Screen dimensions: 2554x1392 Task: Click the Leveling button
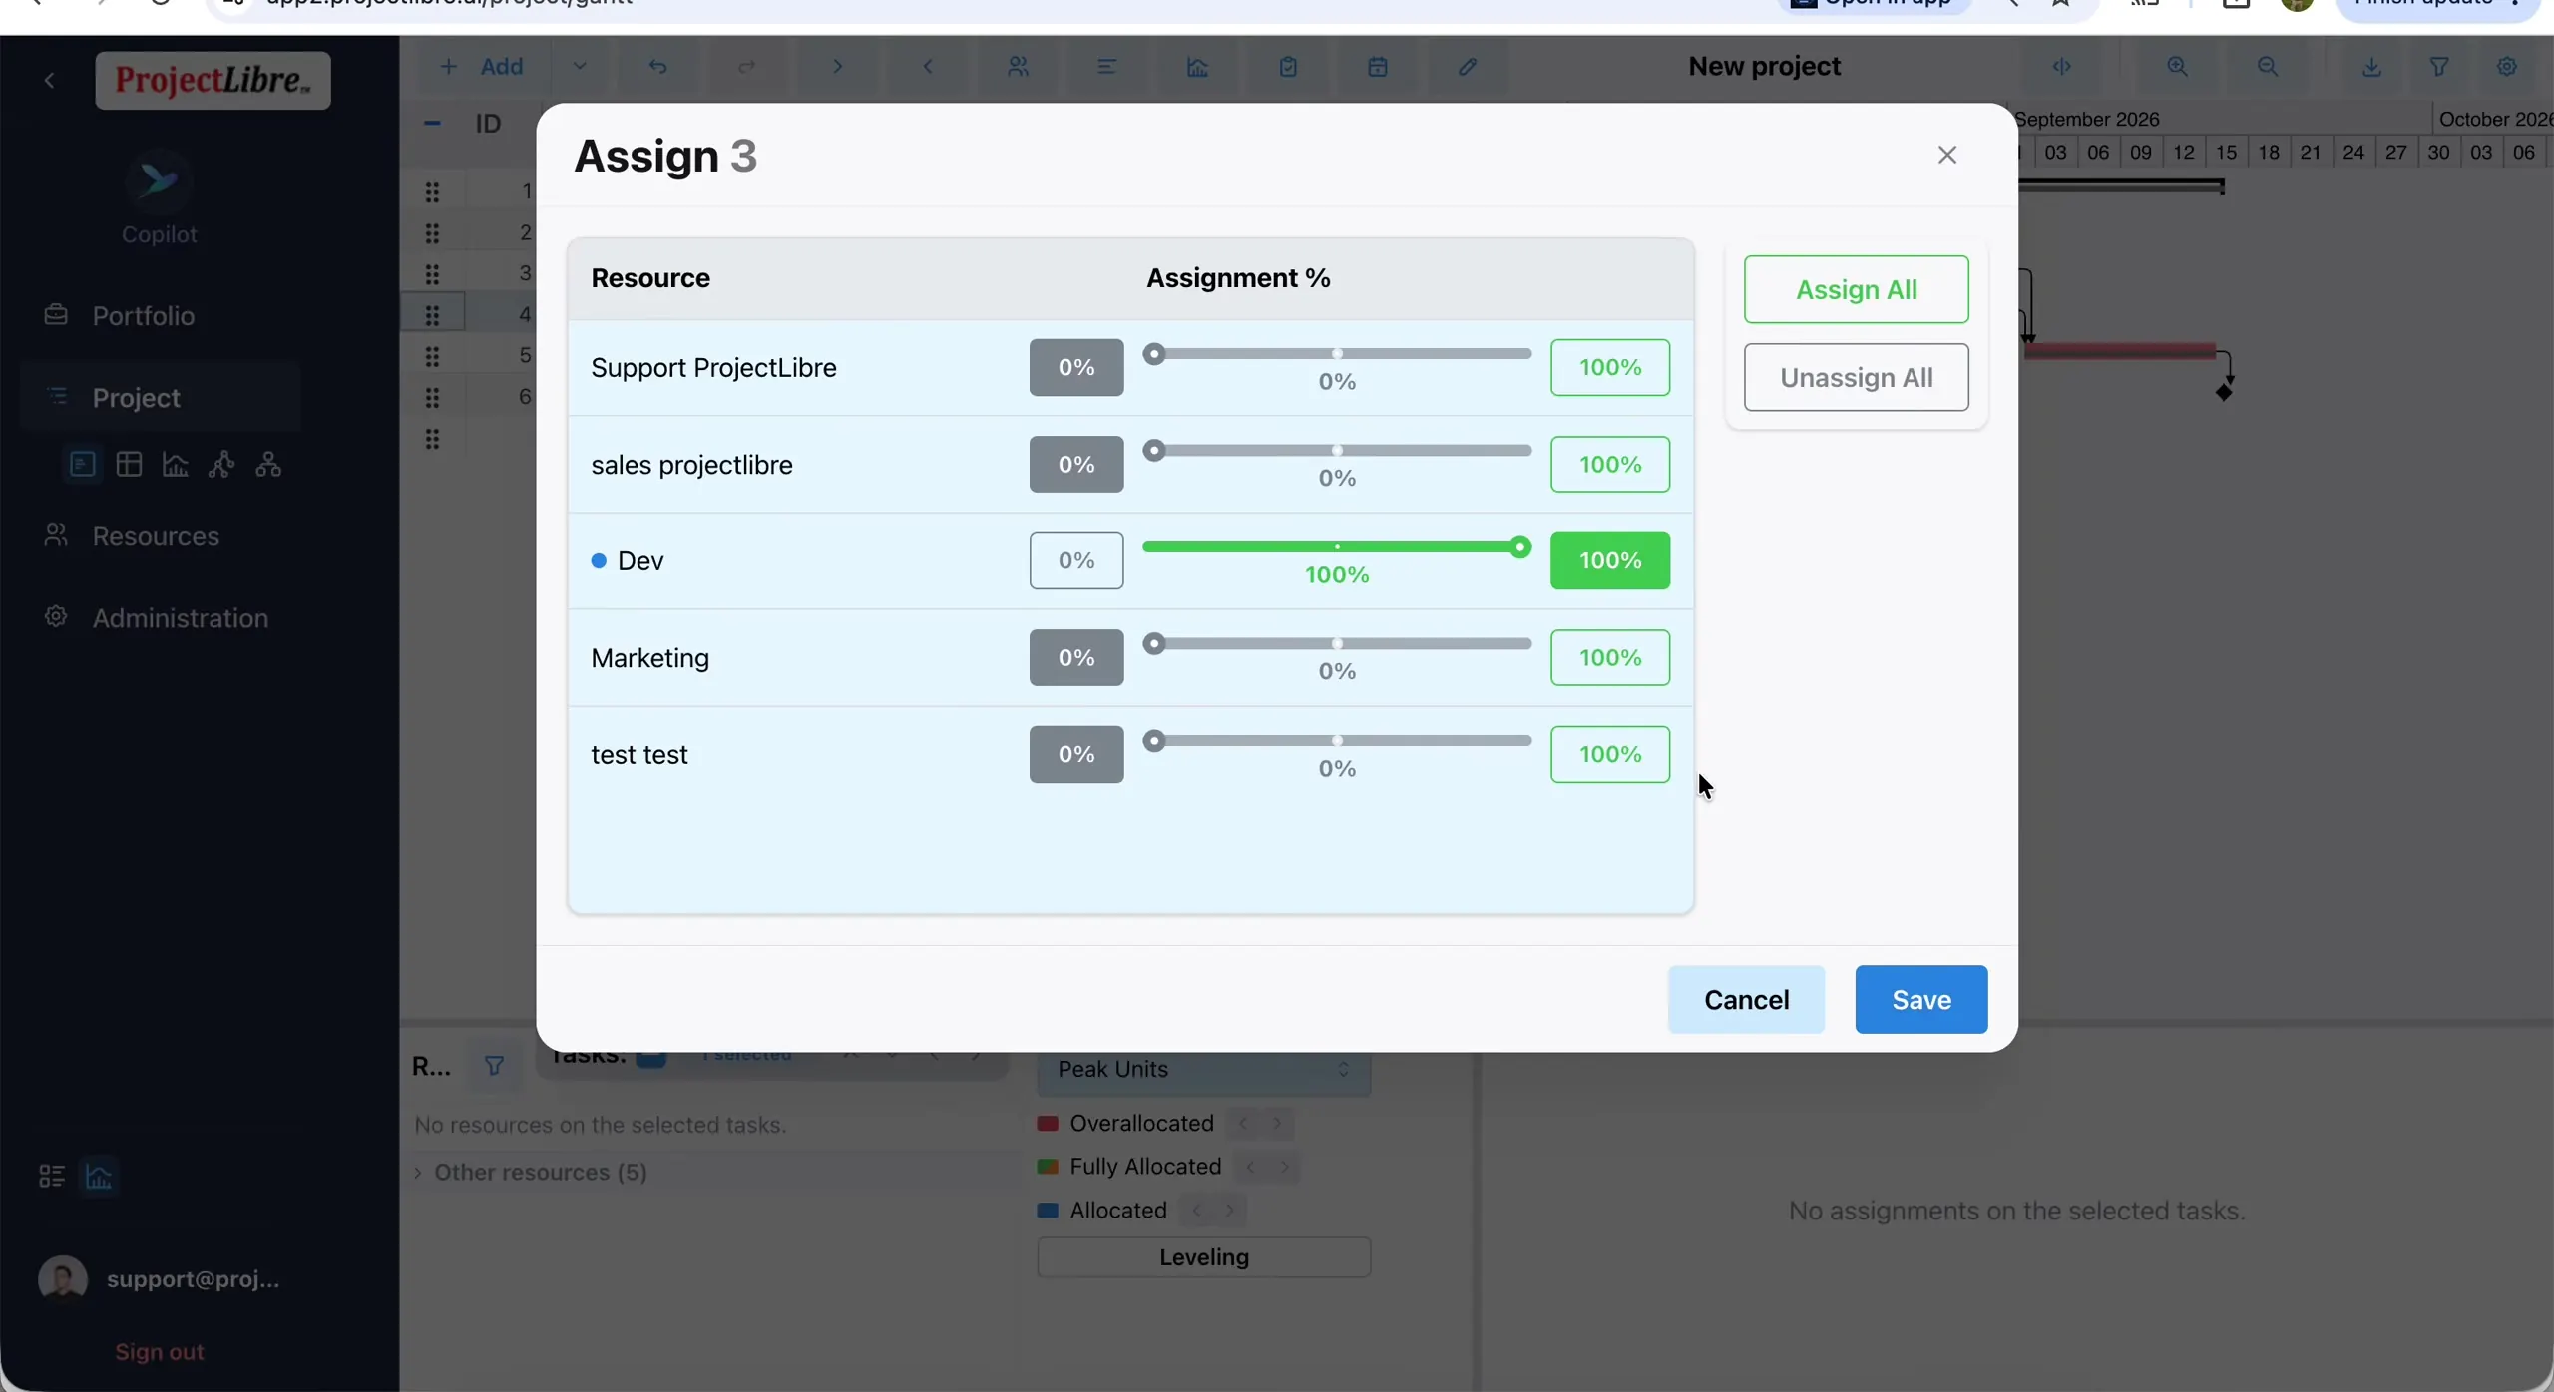pyautogui.click(x=1203, y=1256)
